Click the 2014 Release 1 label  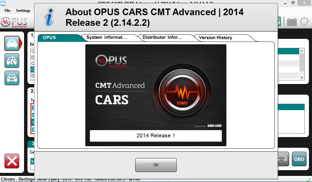pyautogui.click(x=156, y=136)
